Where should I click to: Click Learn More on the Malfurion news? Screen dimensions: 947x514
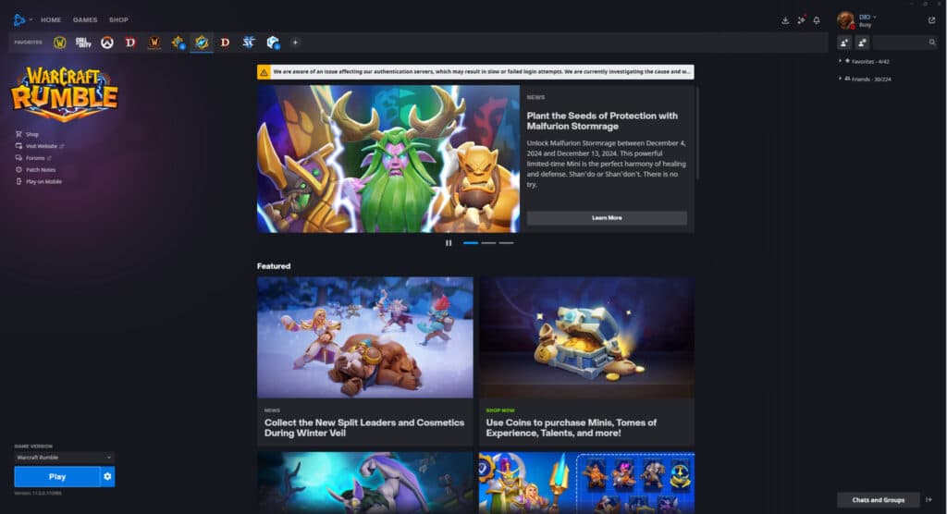[x=607, y=218]
